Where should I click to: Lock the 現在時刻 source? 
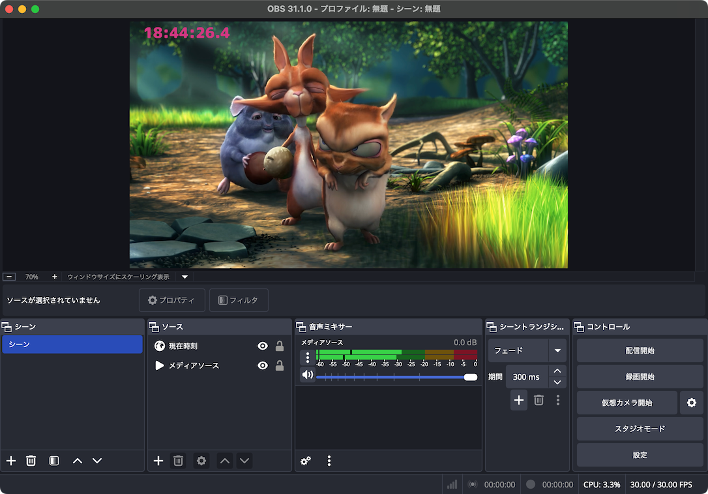click(280, 346)
